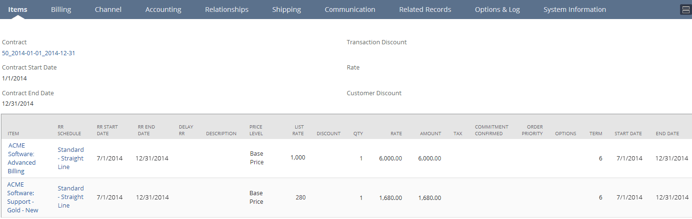The image size is (692, 219).
Task: Click quantity 1 in Support Gold row
Action: (361, 198)
